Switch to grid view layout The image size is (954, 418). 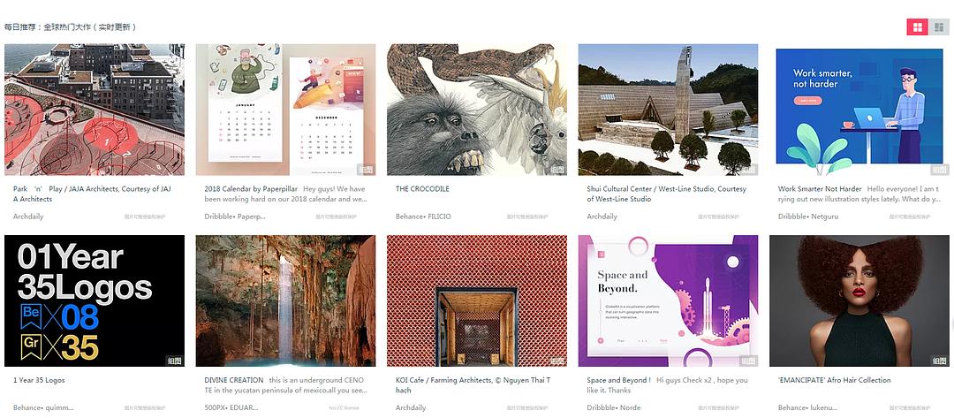click(x=918, y=27)
